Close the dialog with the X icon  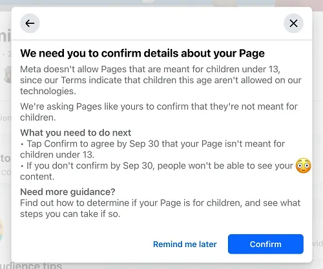tap(293, 23)
